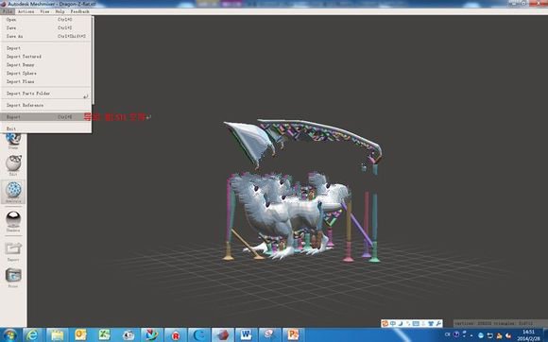Viewport: 548px width, 342px height.
Task: Select the Edit tool in sidebar
Action: tap(13, 165)
